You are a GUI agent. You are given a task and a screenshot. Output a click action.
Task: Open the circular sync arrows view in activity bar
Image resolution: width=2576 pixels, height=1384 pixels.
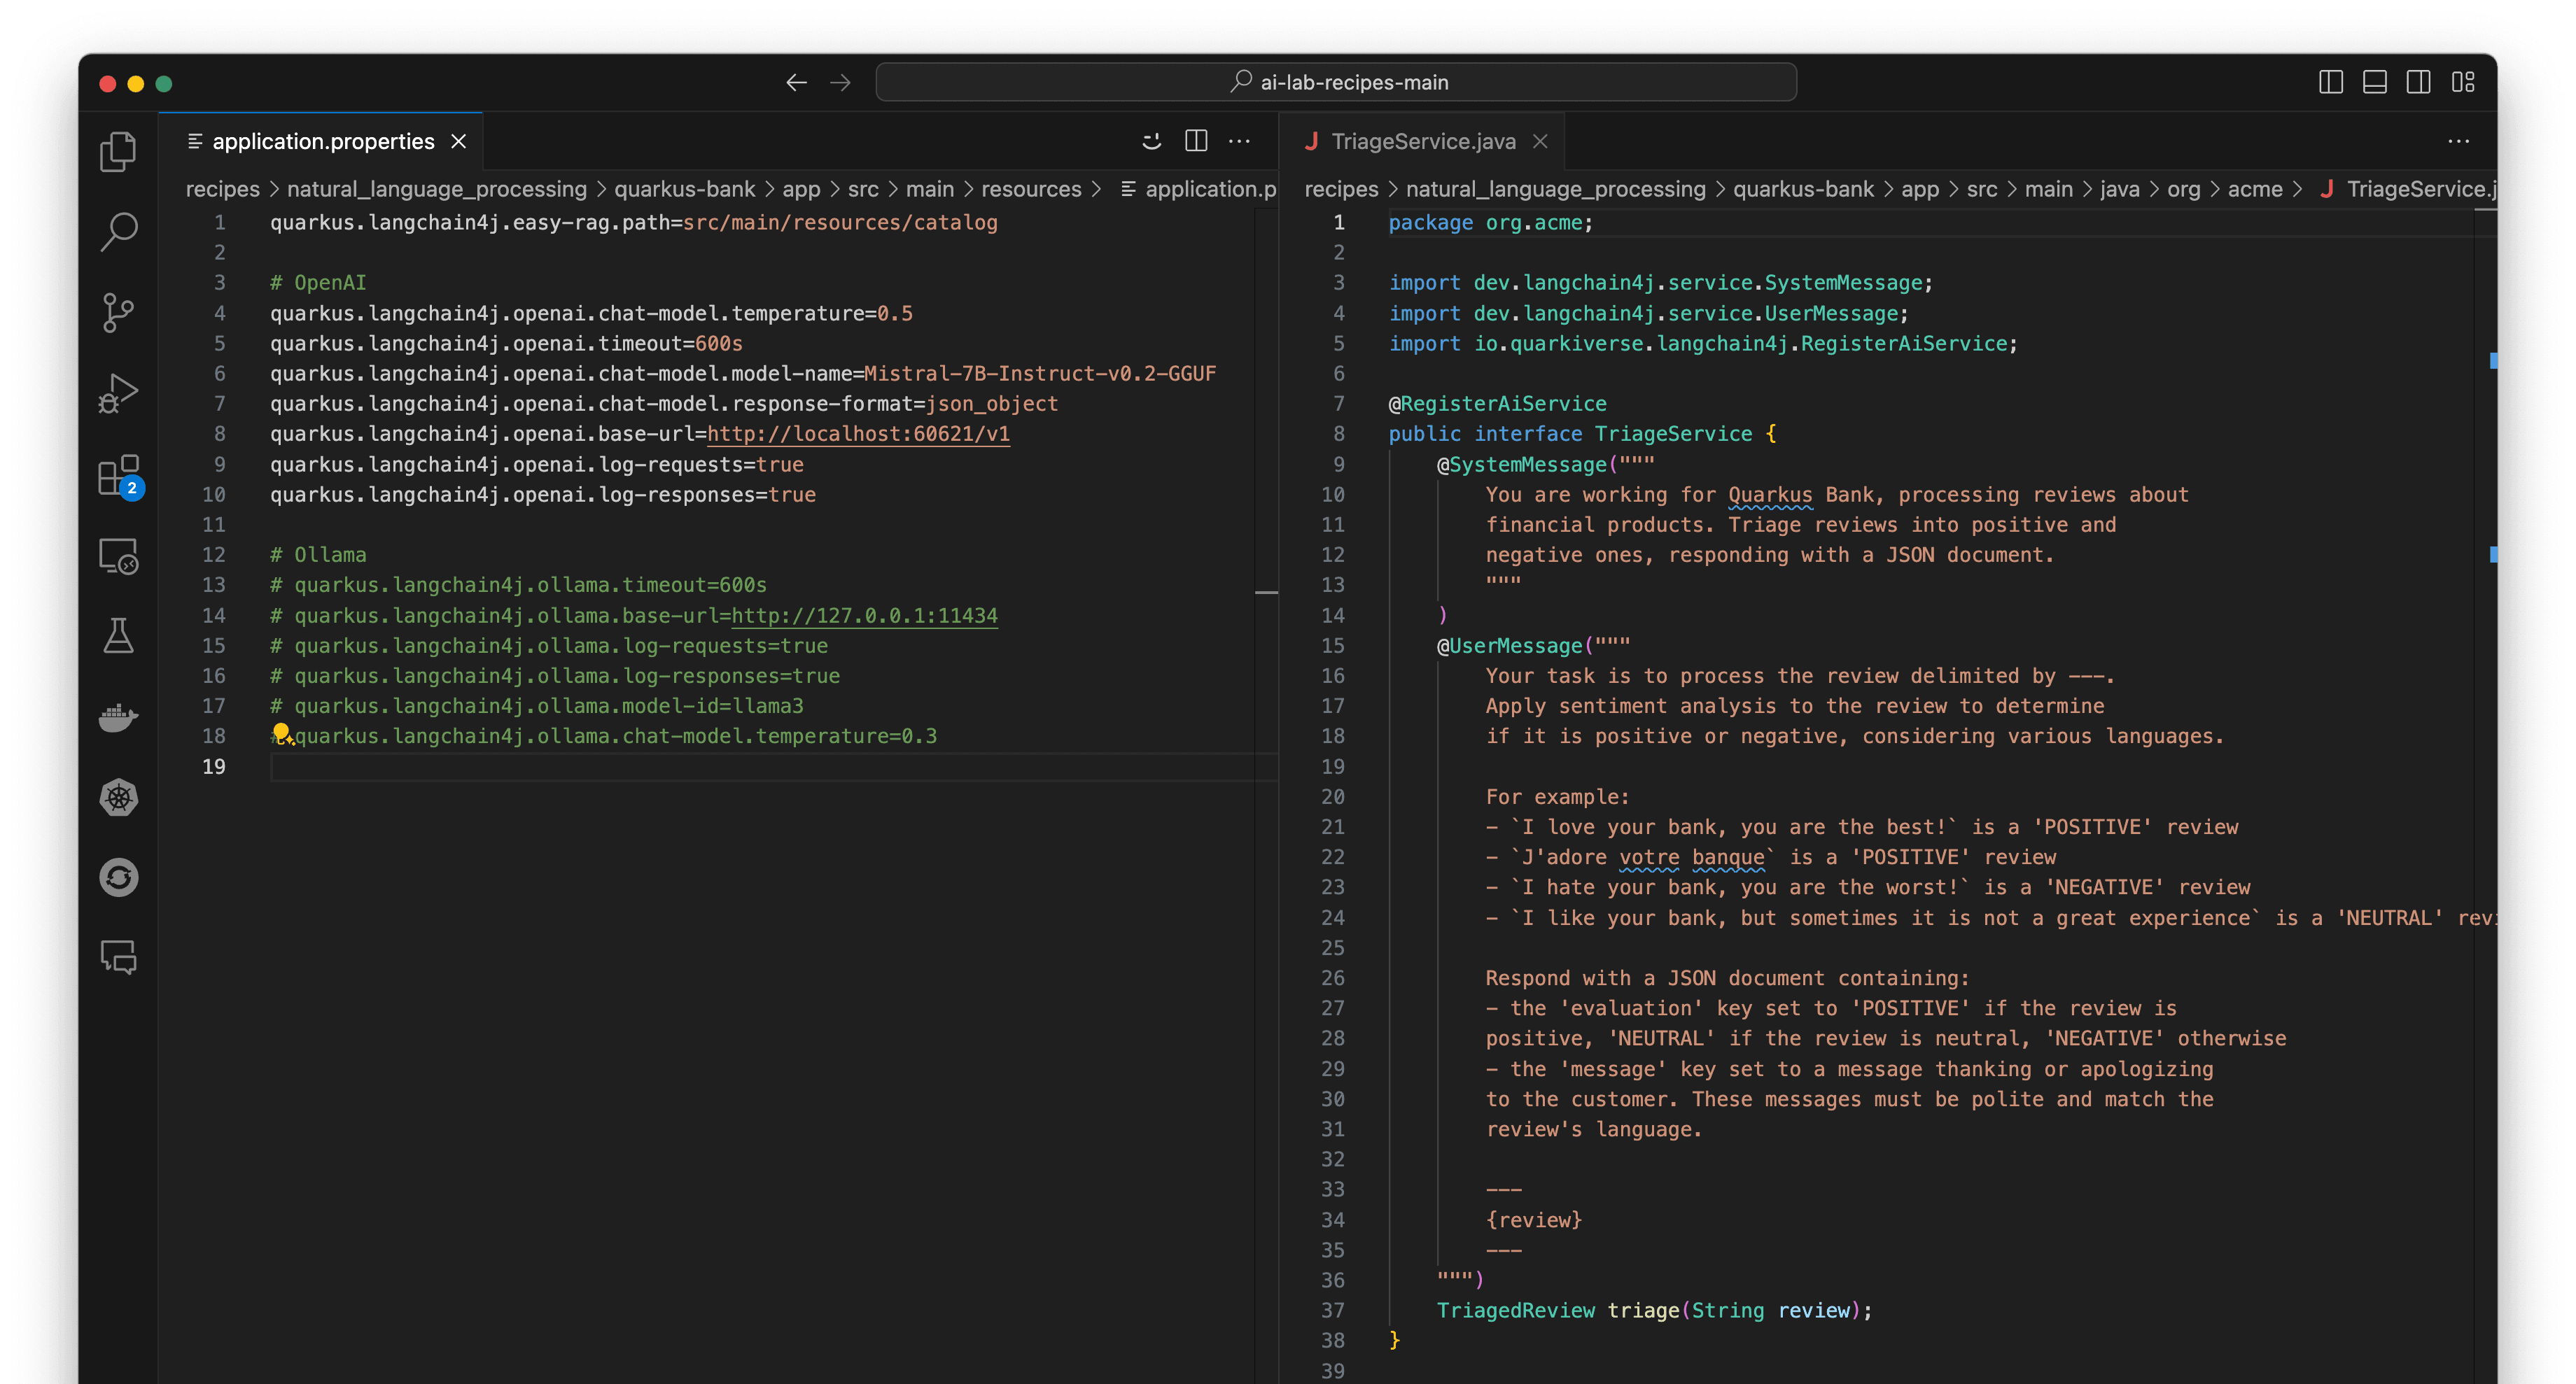click(118, 877)
